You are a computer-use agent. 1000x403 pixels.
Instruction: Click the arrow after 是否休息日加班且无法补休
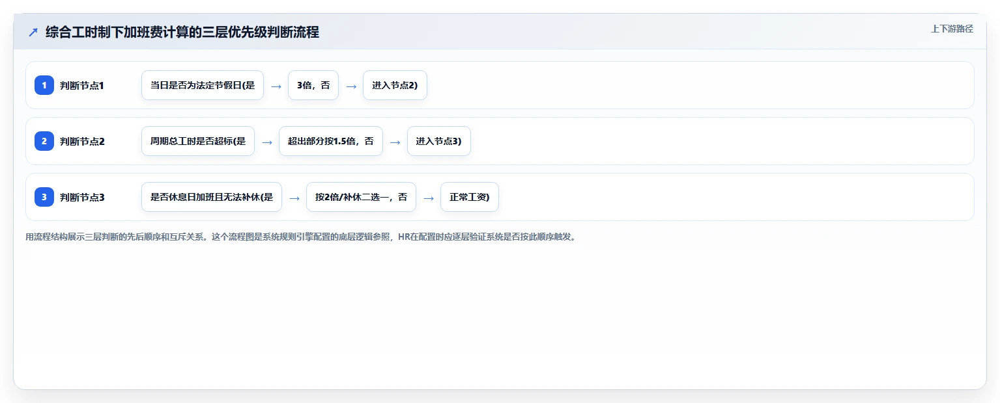point(294,198)
